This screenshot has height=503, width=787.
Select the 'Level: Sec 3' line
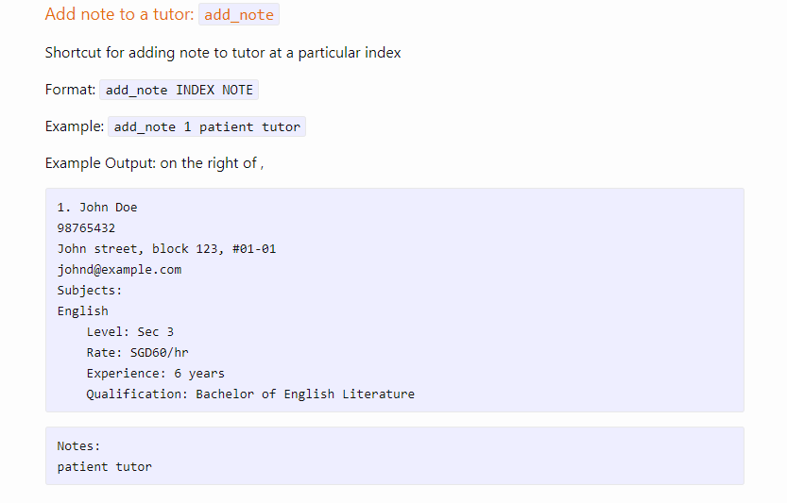pos(130,332)
